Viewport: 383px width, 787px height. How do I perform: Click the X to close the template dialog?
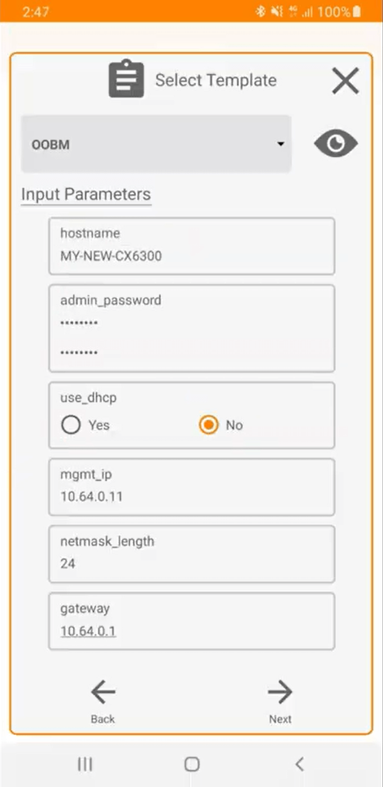coord(345,80)
